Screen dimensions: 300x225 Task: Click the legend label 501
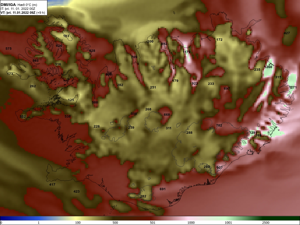pyautogui.click(x=153, y=223)
